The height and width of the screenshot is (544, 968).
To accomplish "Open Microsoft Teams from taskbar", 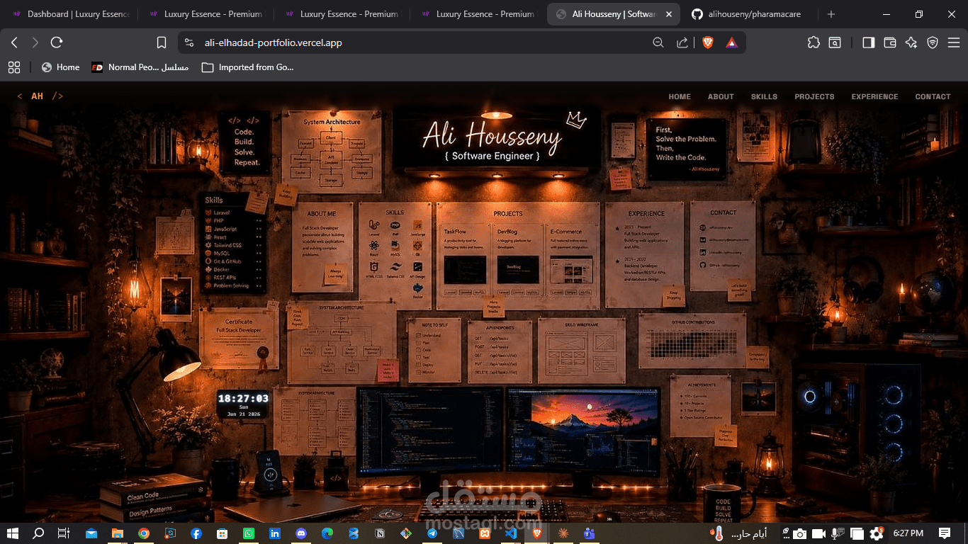I will pyautogui.click(x=590, y=533).
